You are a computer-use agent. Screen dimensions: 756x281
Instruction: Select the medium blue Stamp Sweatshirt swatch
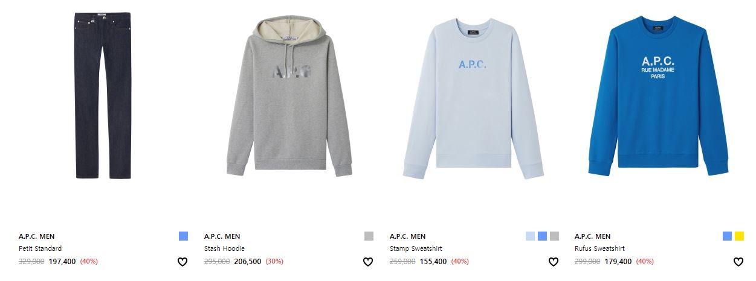[542, 236]
